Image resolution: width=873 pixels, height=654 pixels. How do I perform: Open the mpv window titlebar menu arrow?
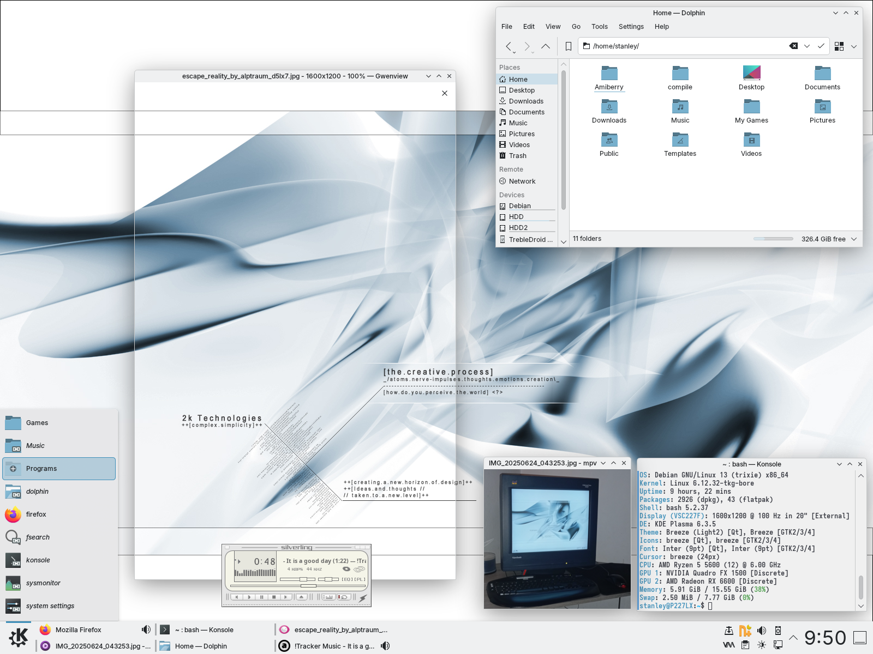(603, 463)
